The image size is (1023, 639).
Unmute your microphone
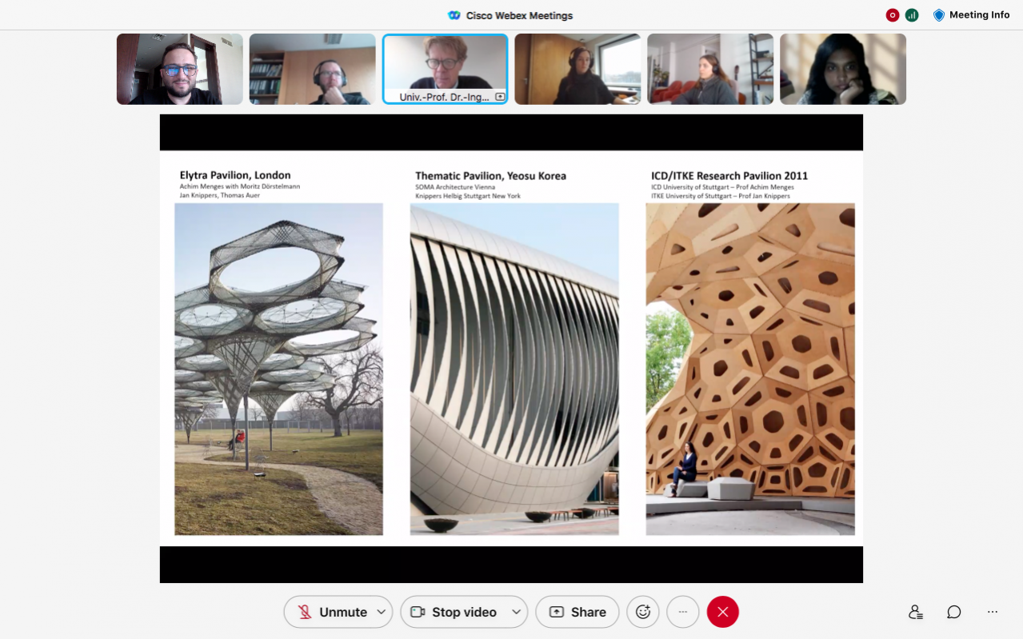339,612
